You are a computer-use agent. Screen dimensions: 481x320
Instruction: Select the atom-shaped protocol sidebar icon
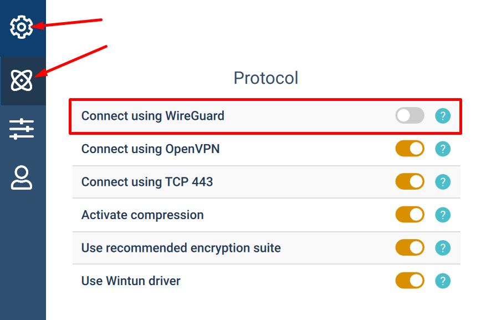pyautogui.click(x=21, y=80)
